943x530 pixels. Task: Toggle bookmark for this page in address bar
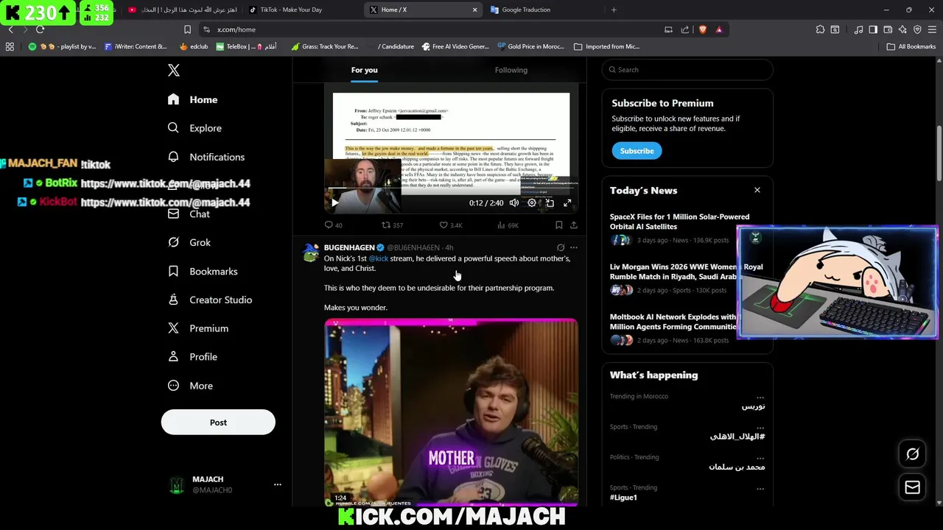(187, 29)
